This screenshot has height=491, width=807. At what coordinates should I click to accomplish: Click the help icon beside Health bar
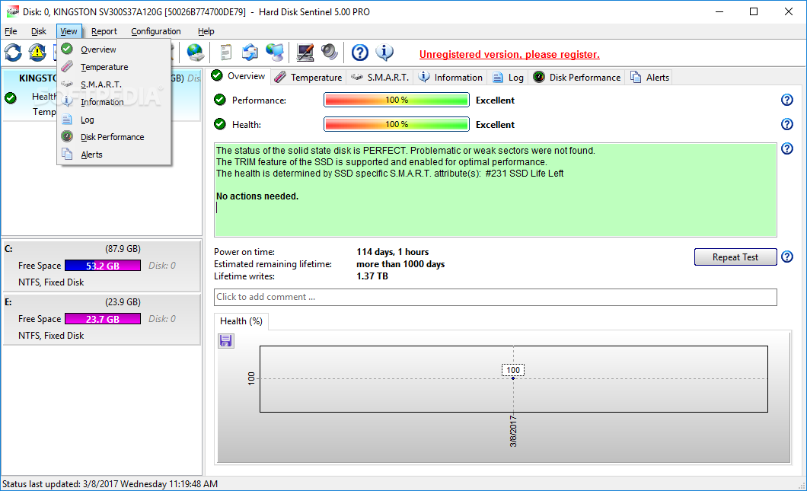click(787, 124)
